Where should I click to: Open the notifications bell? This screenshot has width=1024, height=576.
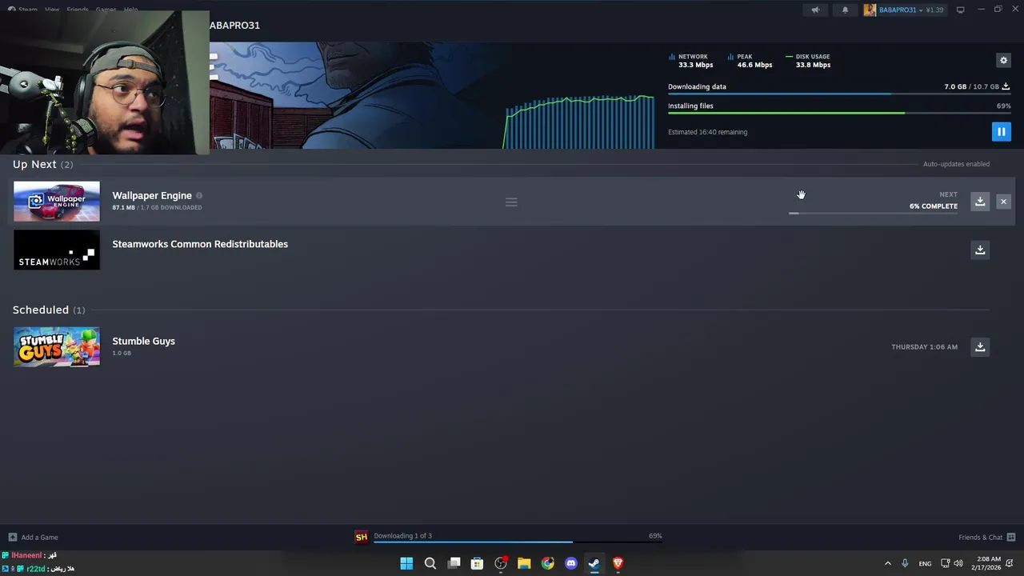pos(845,10)
